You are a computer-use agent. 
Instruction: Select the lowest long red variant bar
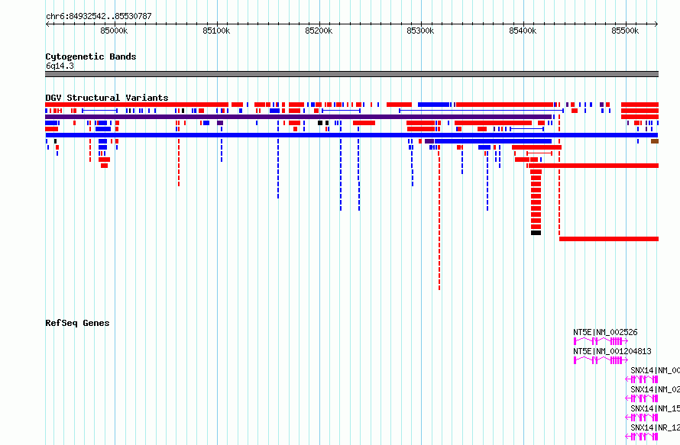pos(609,239)
